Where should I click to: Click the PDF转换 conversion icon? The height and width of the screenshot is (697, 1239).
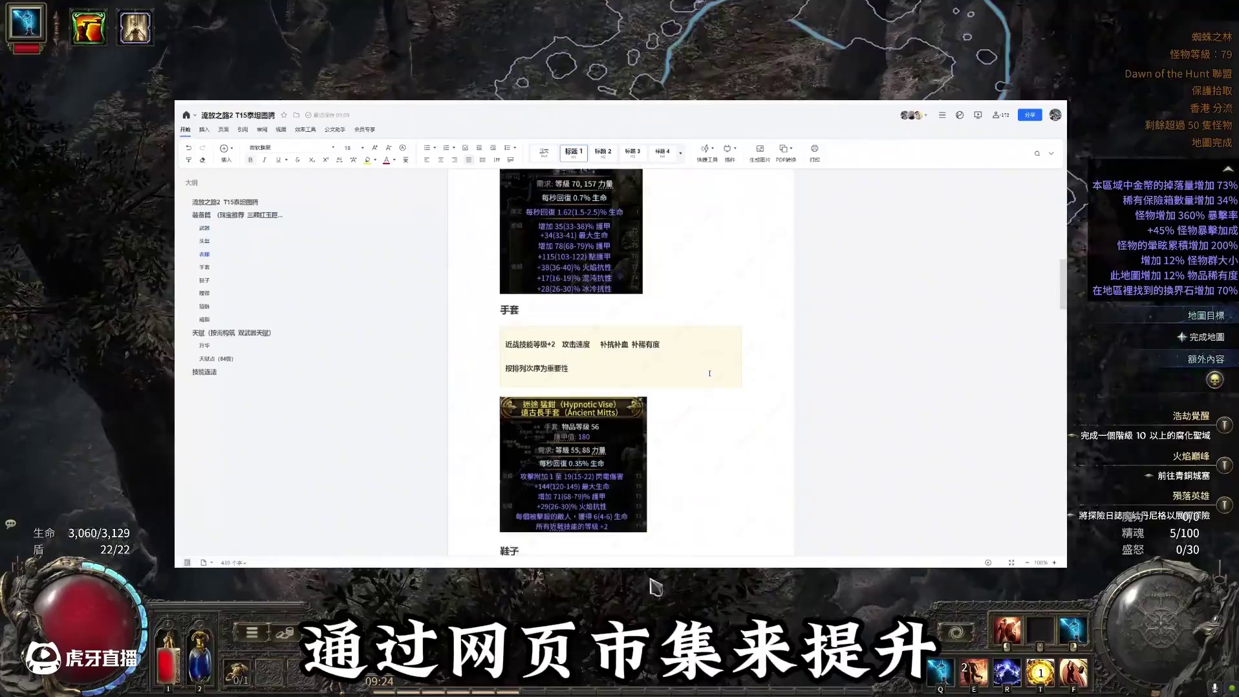785,153
